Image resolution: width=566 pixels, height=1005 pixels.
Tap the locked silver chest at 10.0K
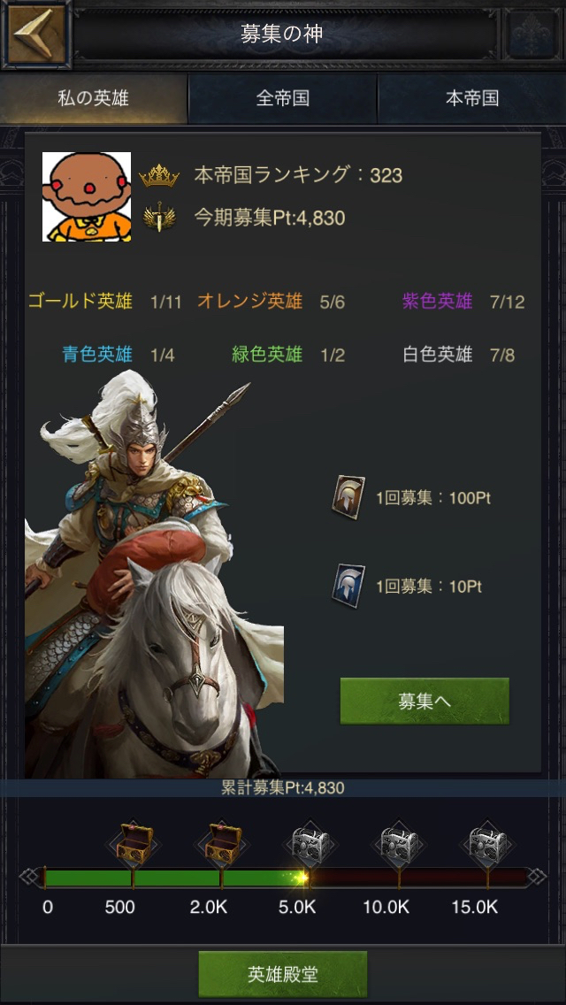tap(400, 844)
